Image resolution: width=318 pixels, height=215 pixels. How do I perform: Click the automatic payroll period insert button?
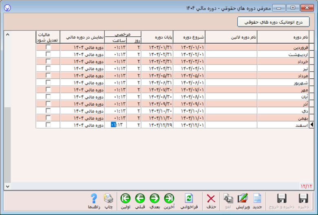pos(273,22)
